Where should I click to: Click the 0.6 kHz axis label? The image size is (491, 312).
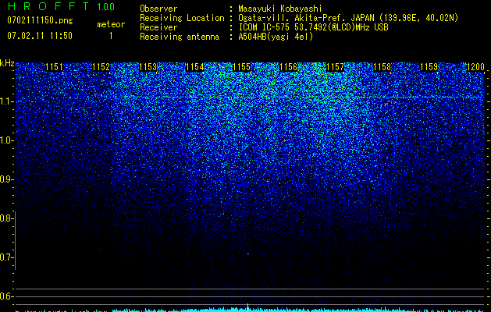click(5, 296)
